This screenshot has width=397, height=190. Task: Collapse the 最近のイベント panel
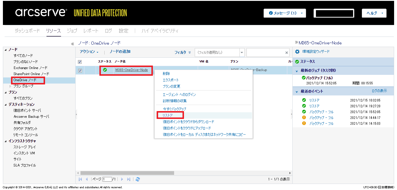point(297,91)
